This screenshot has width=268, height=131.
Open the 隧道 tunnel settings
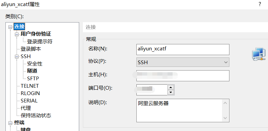click(x=32, y=71)
